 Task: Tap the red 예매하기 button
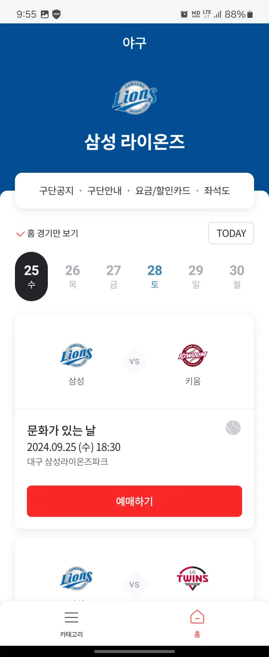click(x=134, y=501)
